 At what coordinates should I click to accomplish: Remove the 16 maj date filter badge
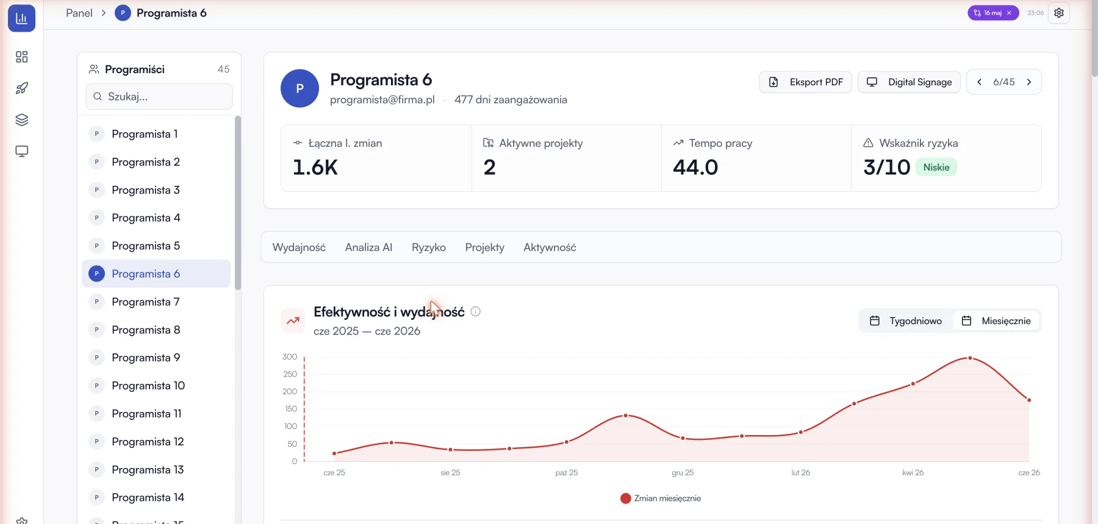1009,13
